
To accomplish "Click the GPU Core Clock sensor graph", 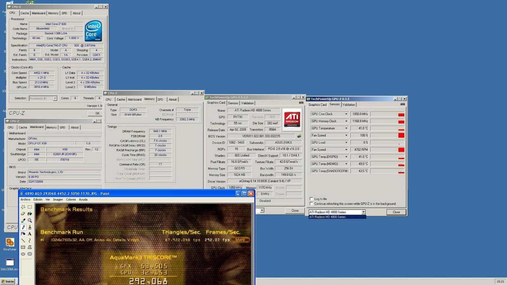I will pos(387,114).
